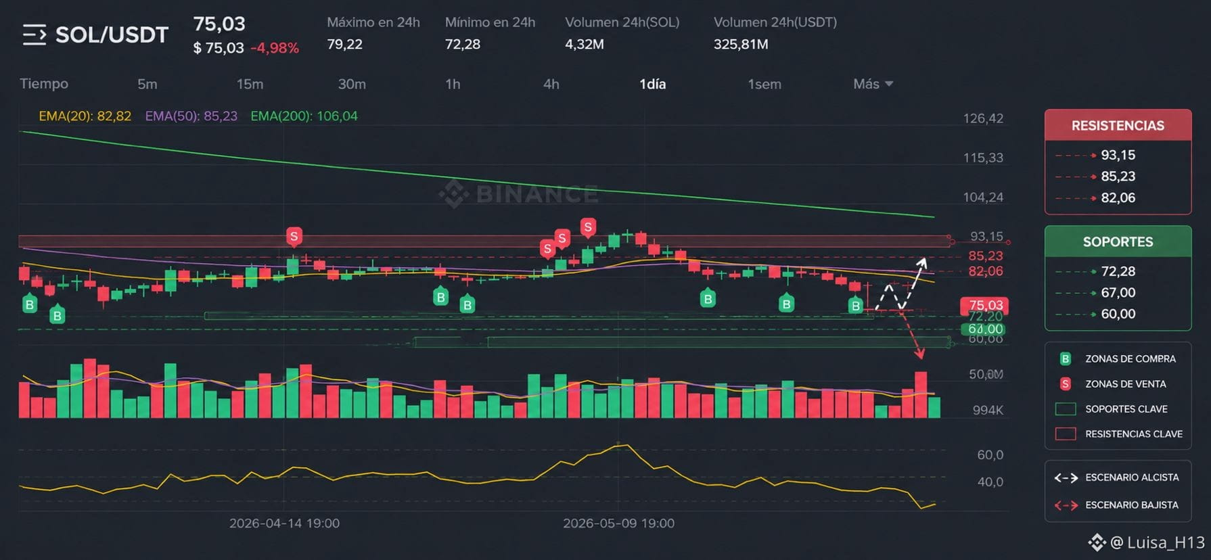Click the 2026-05-09 19:00 date label

tap(618, 523)
